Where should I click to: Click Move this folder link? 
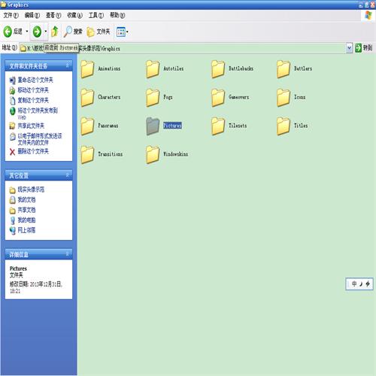[33, 90]
